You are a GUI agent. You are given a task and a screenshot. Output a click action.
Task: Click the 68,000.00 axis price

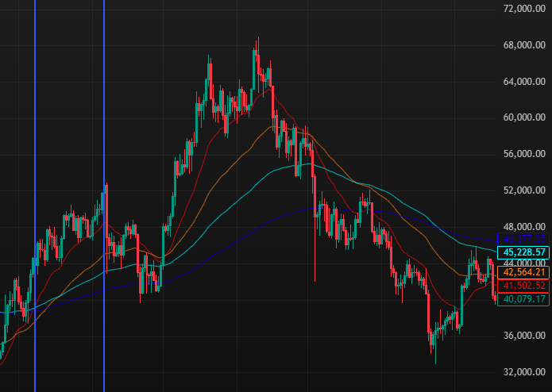coord(524,45)
